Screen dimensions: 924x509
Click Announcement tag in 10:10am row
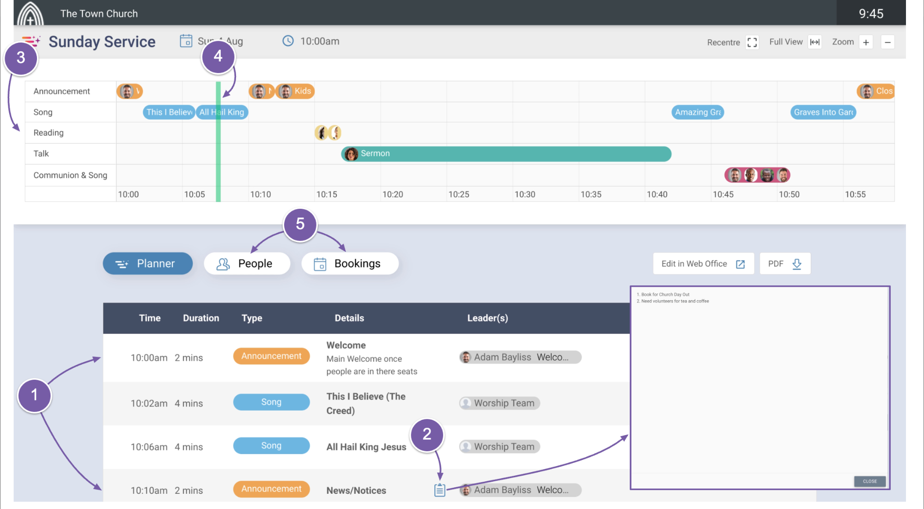pos(271,489)
